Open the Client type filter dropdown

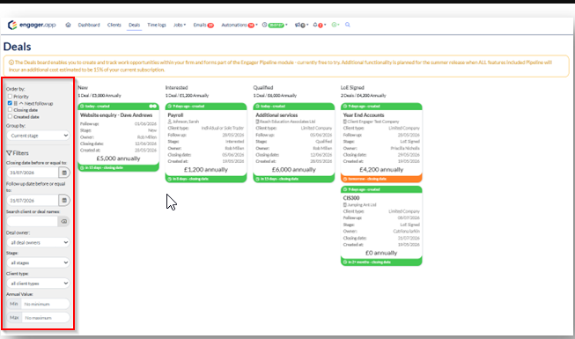click(x=38, y=284)
